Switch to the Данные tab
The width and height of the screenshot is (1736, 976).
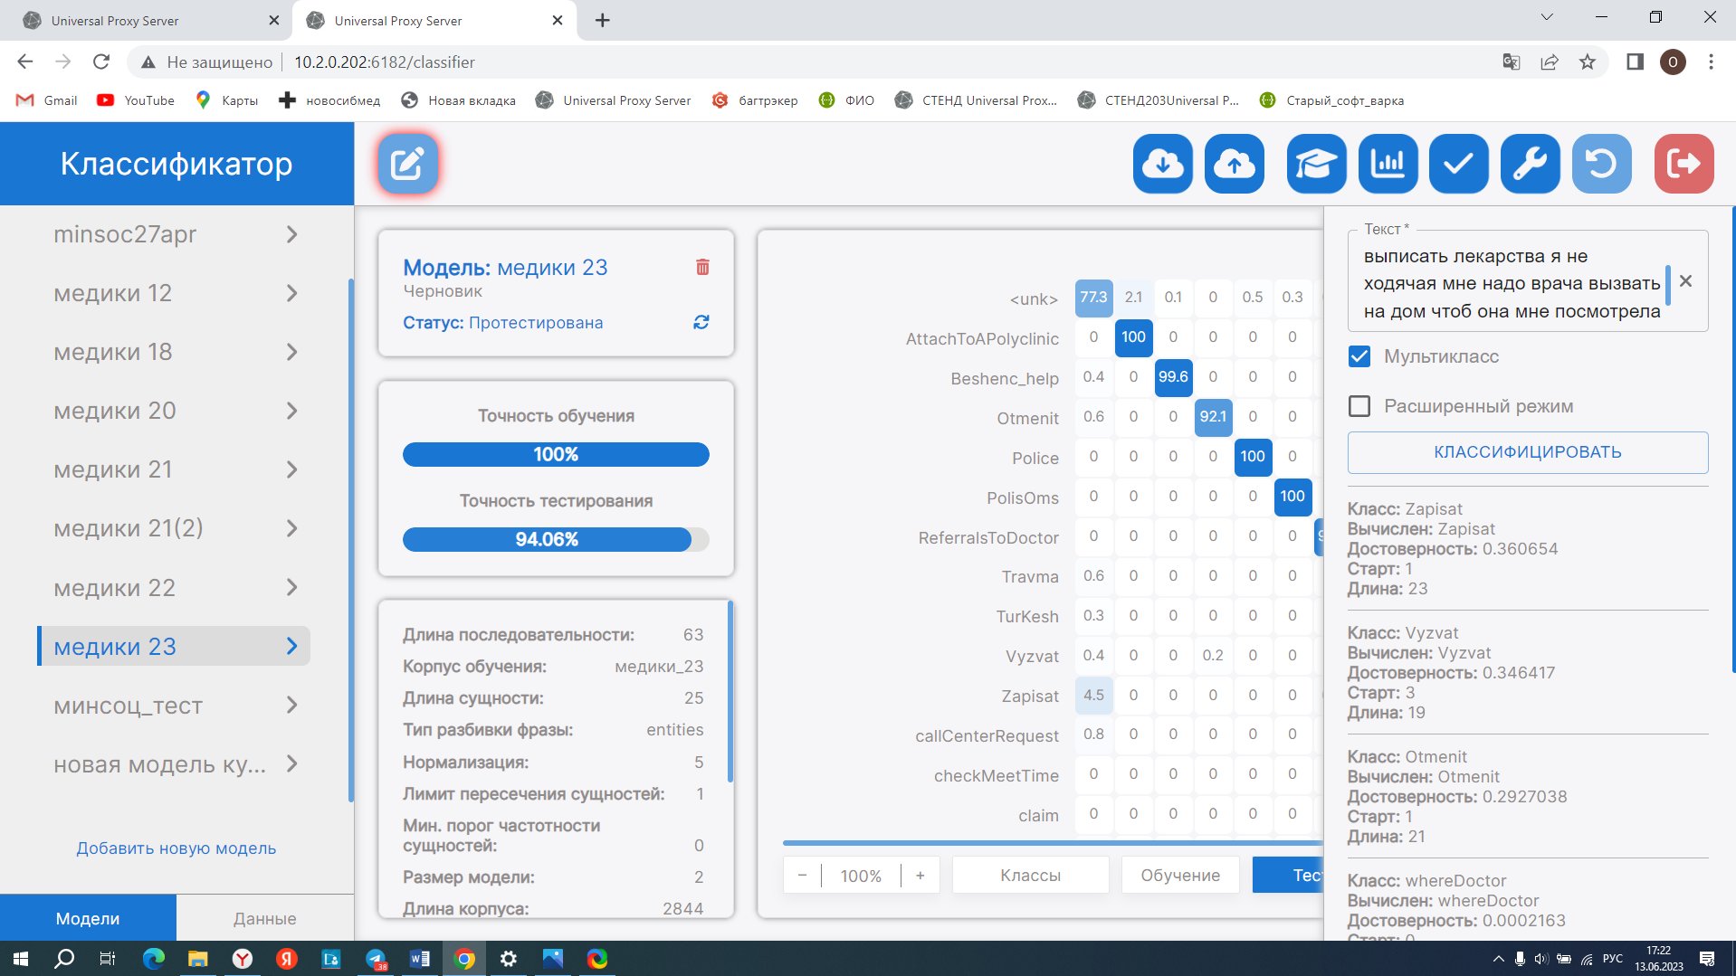point(264,918)
